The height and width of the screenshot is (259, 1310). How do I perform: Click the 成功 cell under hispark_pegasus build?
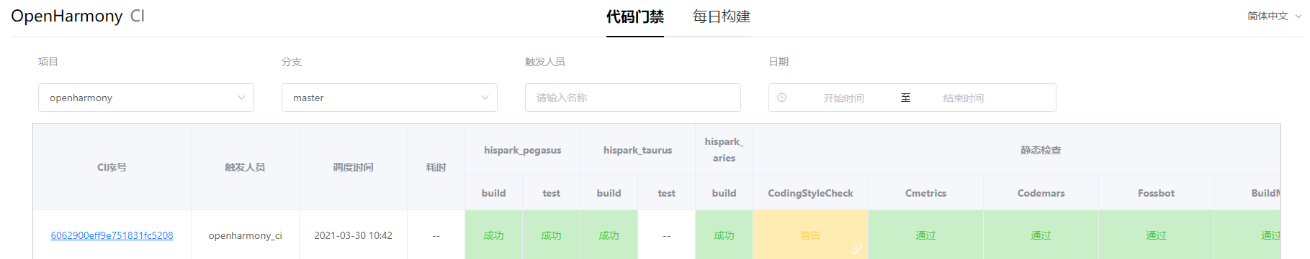click(x=493, y=235)
